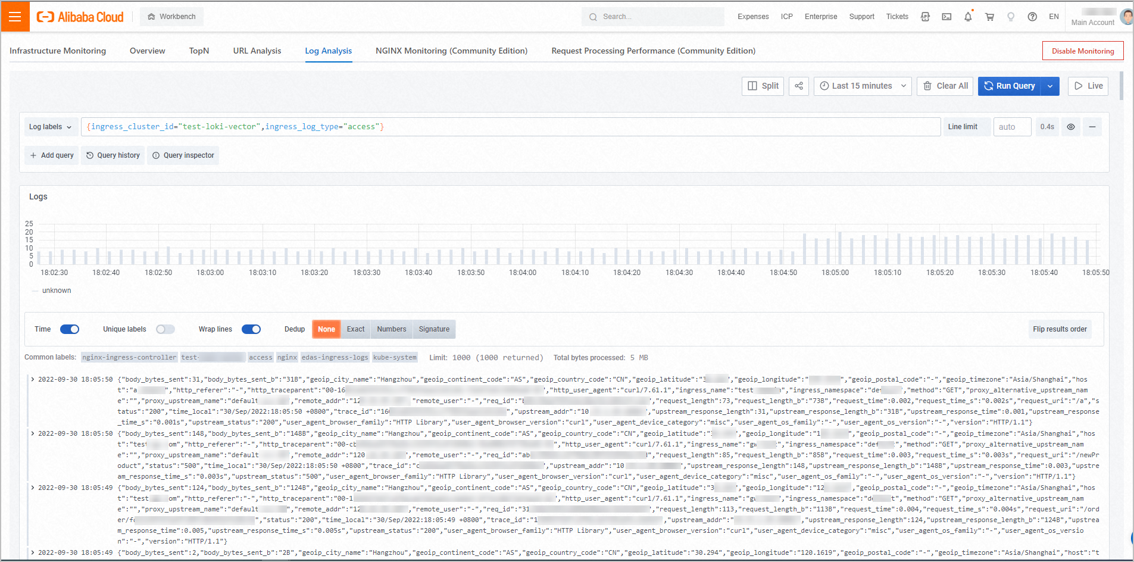1134x562 pixels.
Task: Open Query history
Action: click(x=113, y=155)
